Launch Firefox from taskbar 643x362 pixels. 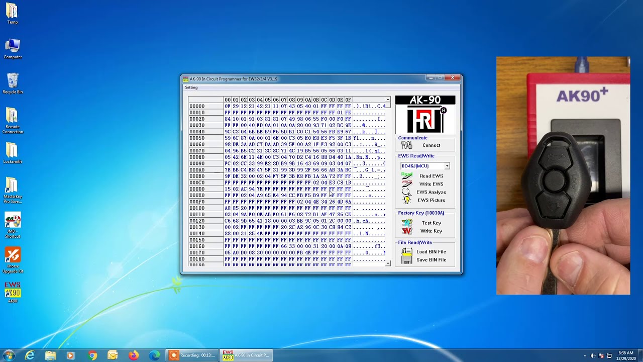(x=133, y=355)
